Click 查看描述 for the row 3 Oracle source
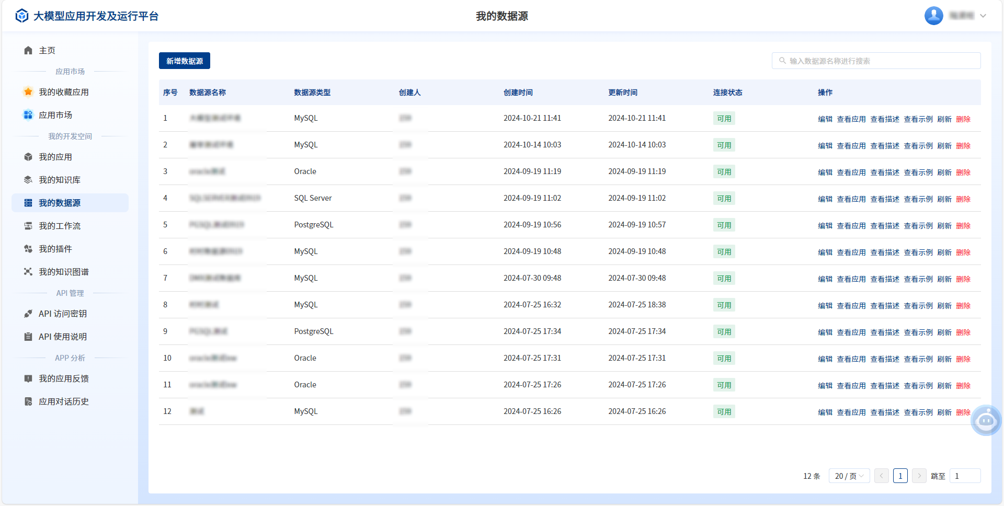 885,172
